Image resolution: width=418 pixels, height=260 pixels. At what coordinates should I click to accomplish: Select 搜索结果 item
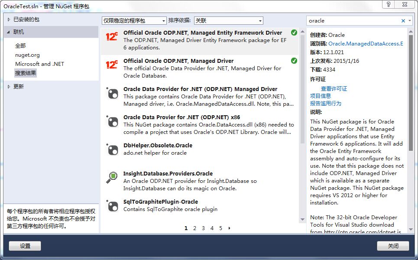click(26, 73)
